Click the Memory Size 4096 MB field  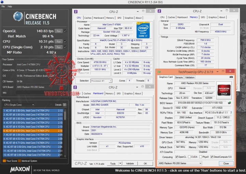184,132
